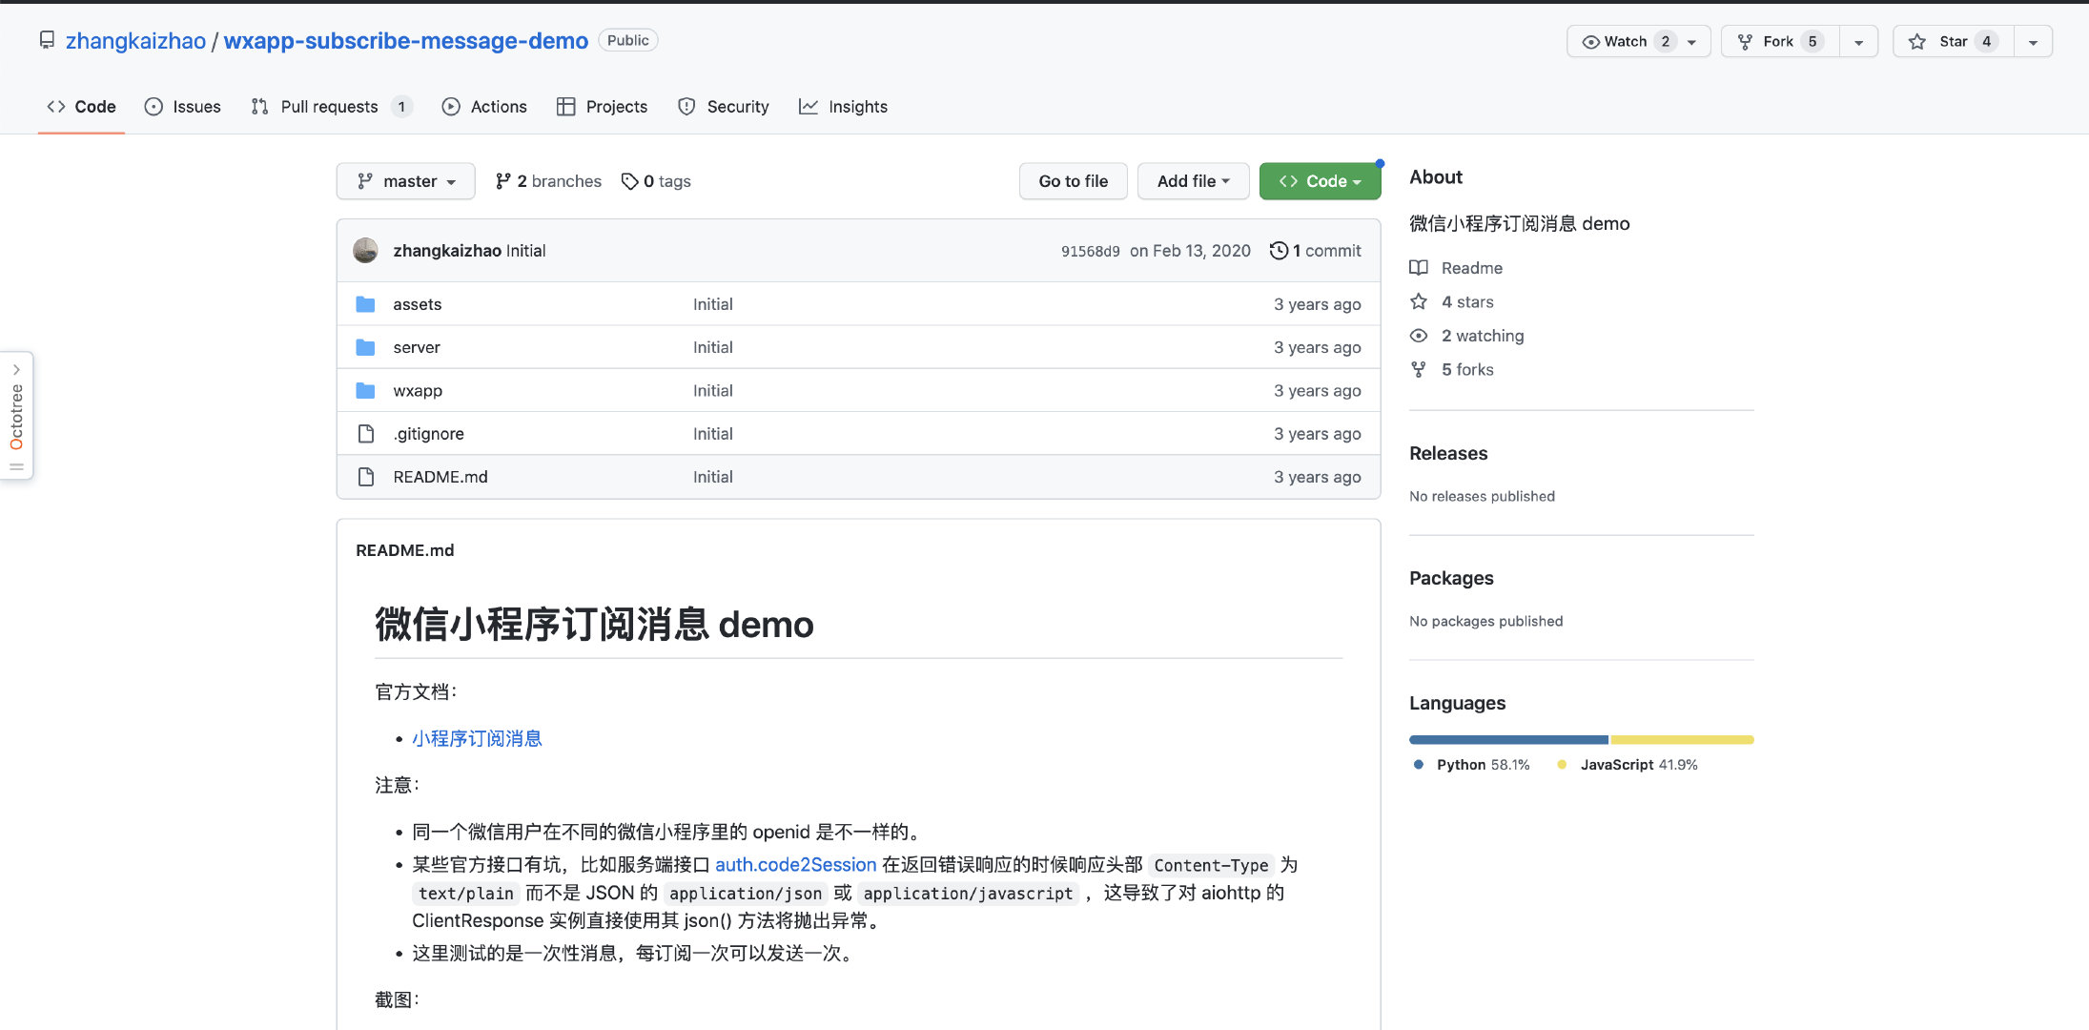Open the auth.code2Session link

(x=796, y=865)
